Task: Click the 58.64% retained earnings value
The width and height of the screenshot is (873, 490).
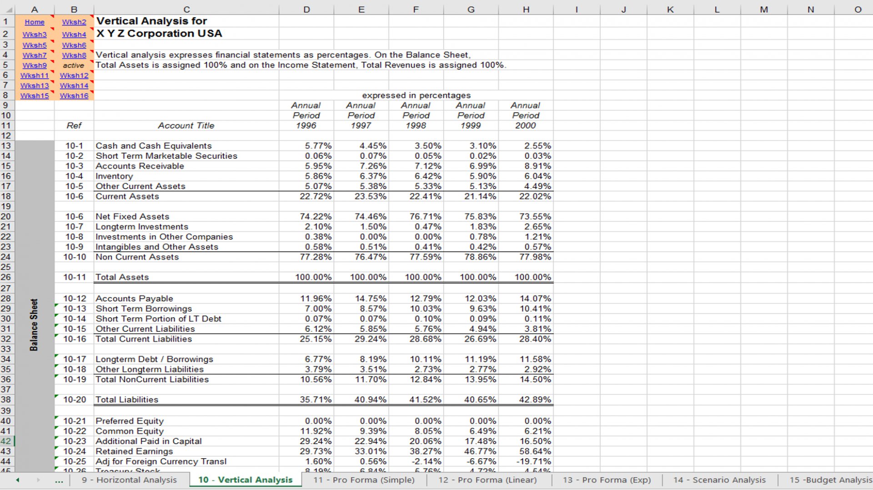Action: click(526, 451)
